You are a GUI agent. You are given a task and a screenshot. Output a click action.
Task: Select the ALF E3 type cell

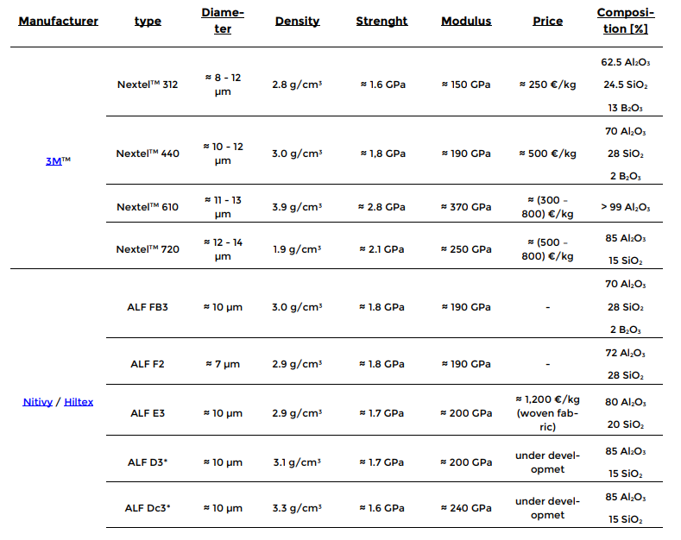pyautogui.click(x=148, y=413)
